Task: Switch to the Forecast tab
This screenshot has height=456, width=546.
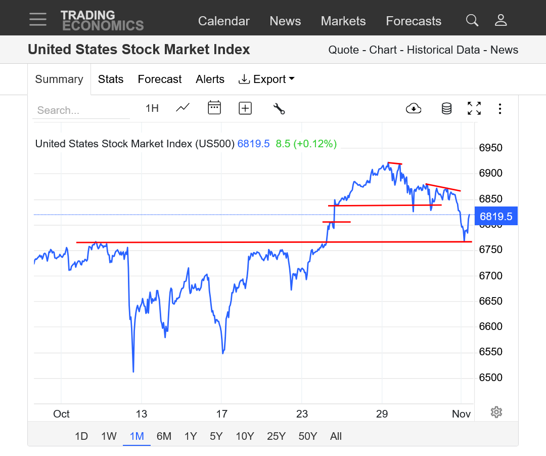Action: pos(160,79)
